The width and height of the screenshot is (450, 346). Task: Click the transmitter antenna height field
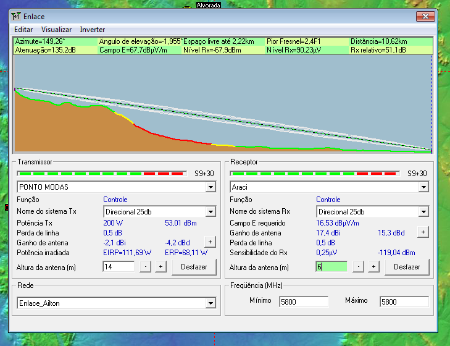click(x=119, y=267)
